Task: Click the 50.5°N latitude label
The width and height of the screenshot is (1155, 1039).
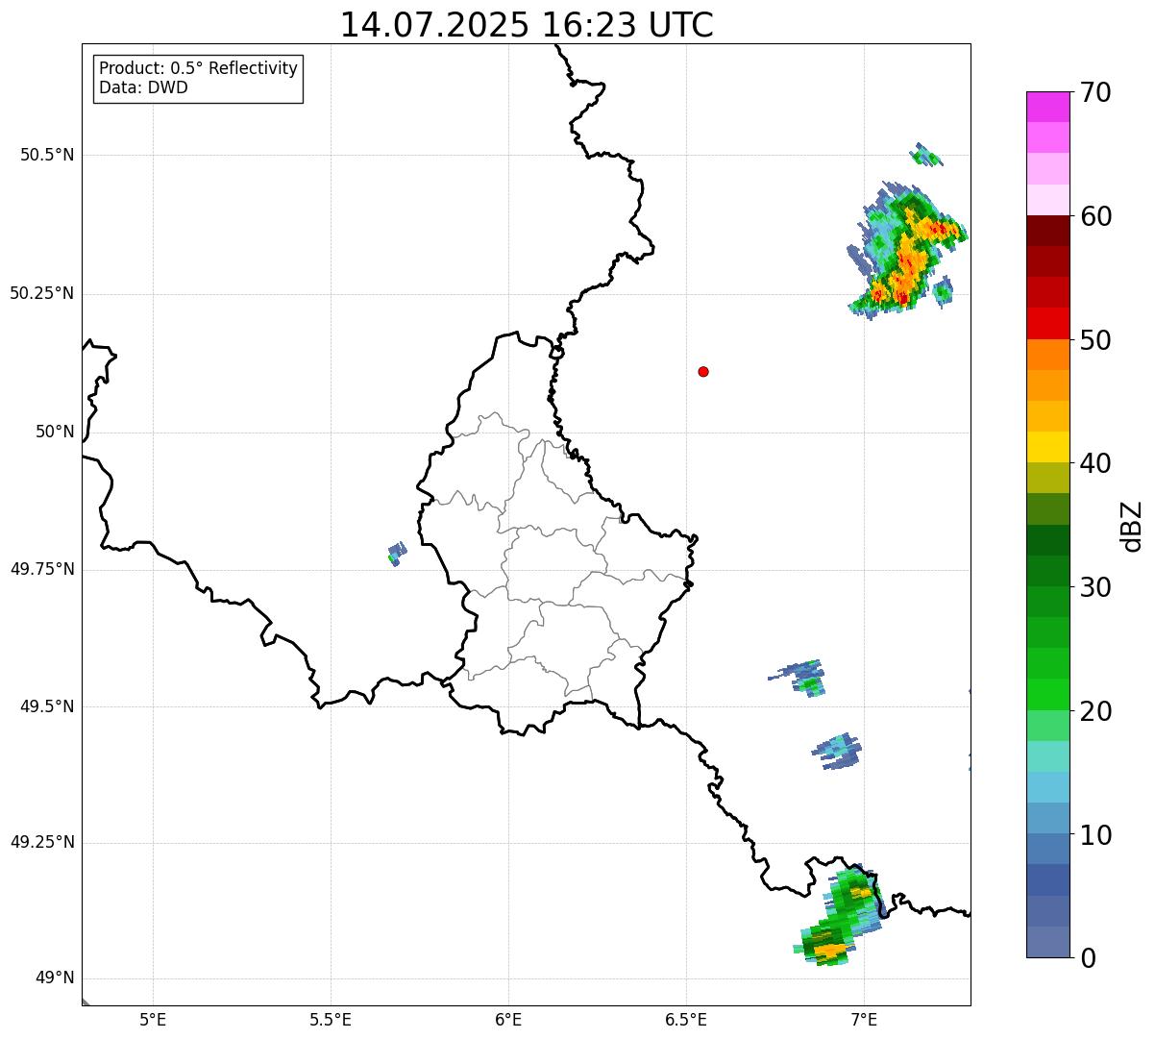Action: pos(47,155)
